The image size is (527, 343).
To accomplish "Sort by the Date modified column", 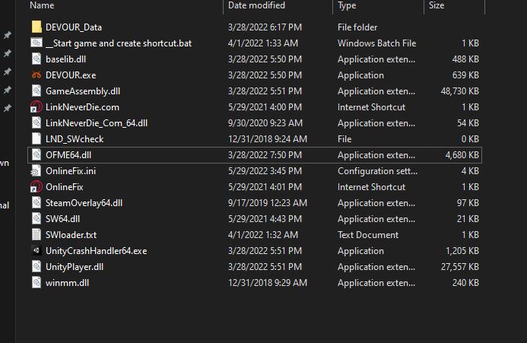I will (x=255, y=6).
